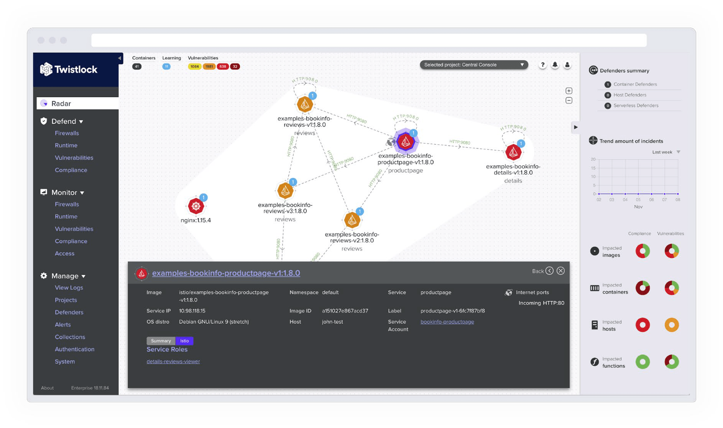Viewport: 723px width, 428px height.
Task: Collapse the Monitor section
Action: click(x=62, y=192)
